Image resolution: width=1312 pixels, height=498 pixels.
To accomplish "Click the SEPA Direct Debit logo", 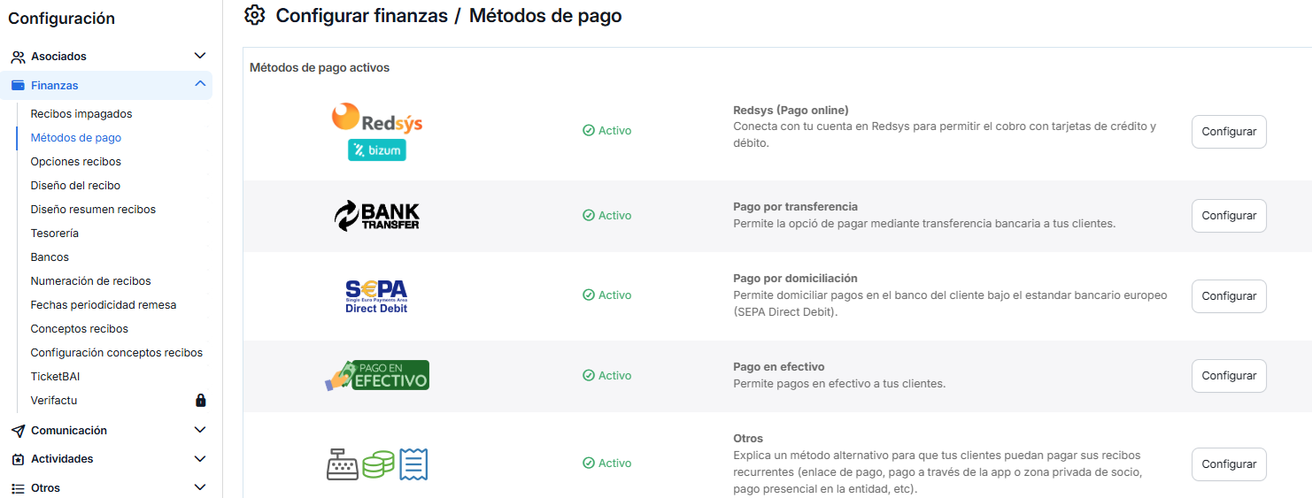I will [377, 296].
